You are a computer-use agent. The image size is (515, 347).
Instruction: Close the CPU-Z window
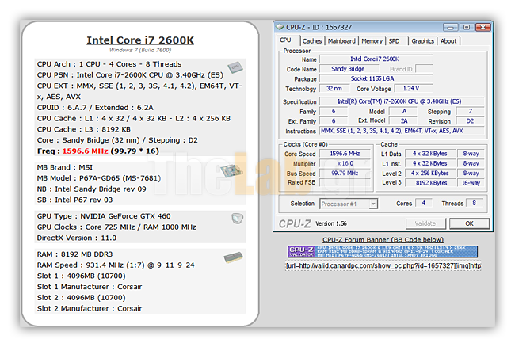pyautogui.click(x=483, y=28)
